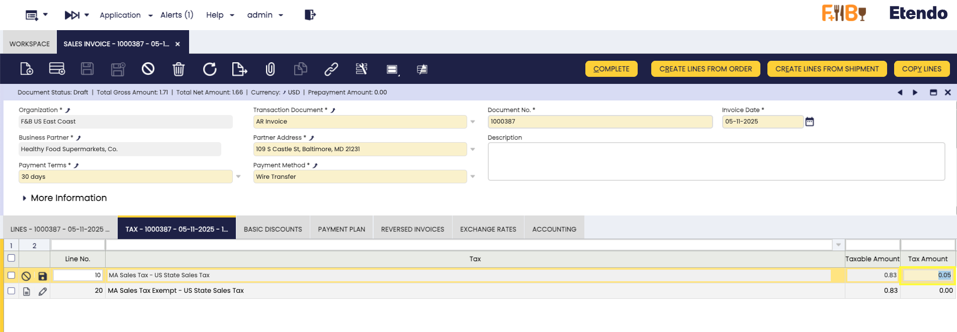This screenshot has width=957, height=332.
Task: Open the Payment Terms dropdown arrow
Action: click(238, 177)
